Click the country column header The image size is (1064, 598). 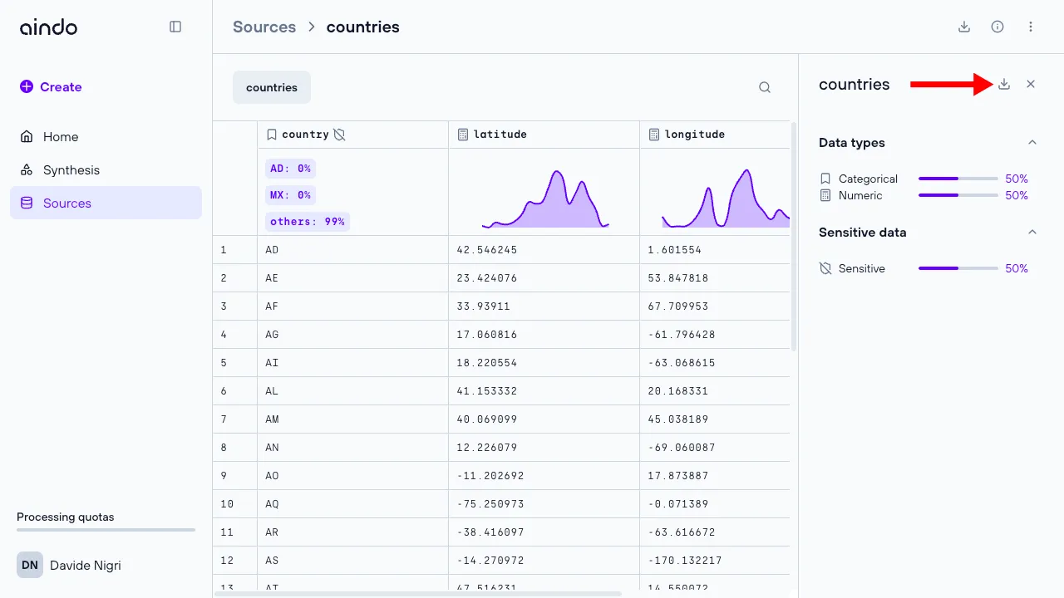pos(352,135)
